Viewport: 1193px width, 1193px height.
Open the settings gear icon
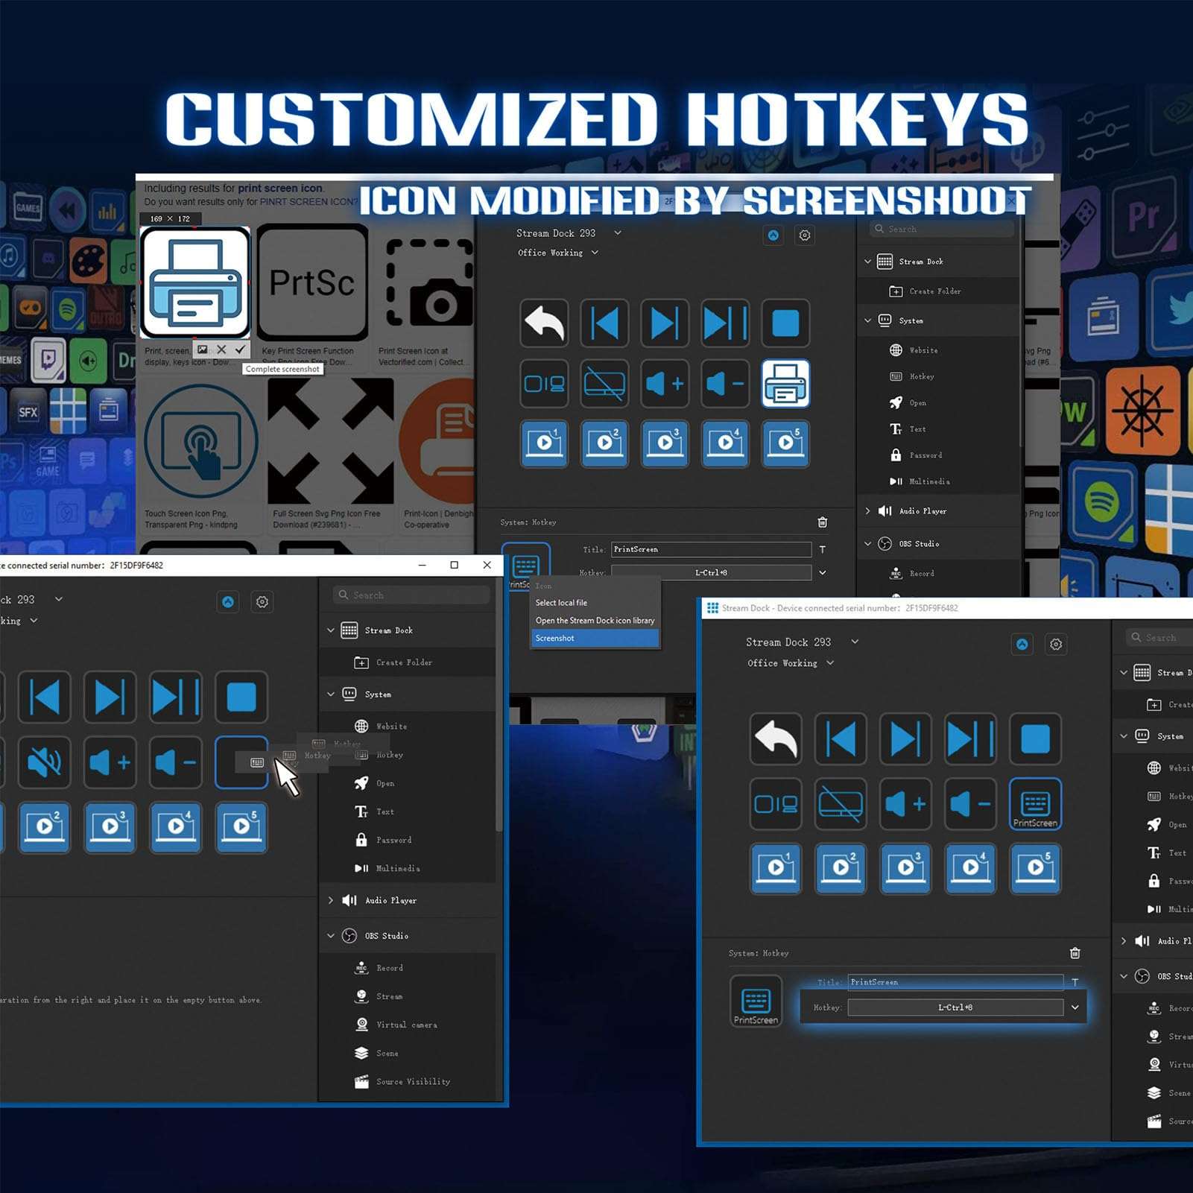tap(804, 235)
